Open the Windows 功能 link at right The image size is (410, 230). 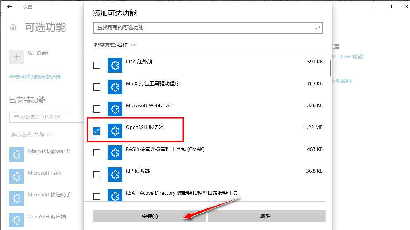coord(347,56)
